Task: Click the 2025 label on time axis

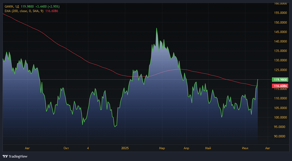Action: pyautogui.click(x=125, y=148)
